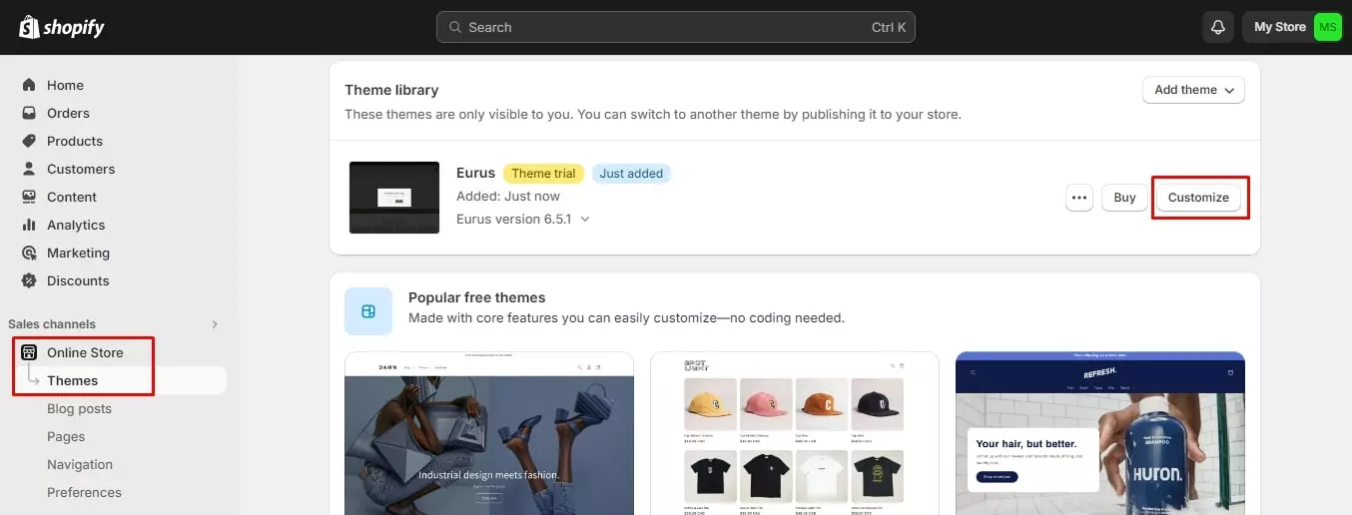Click the Home house icon
This screenshot has height=515, width=1352.
click(x=29, y=85)
